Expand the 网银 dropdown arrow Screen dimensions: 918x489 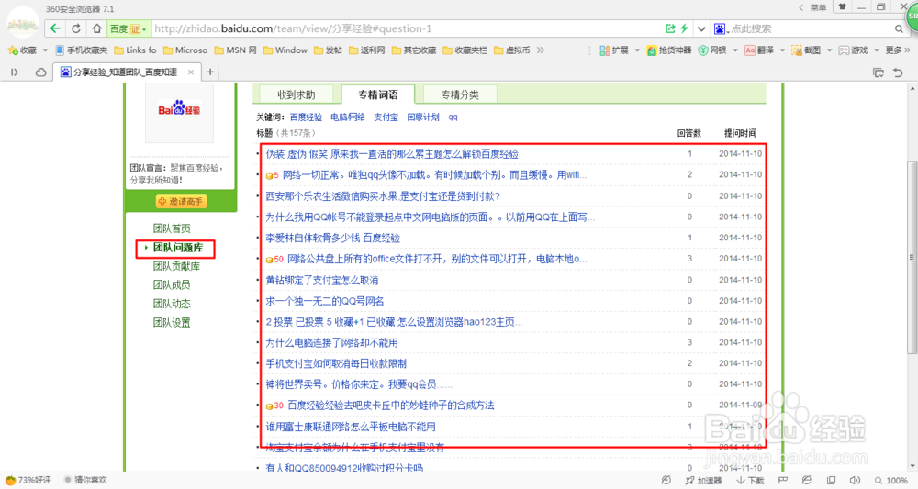(x=735, y=50)
